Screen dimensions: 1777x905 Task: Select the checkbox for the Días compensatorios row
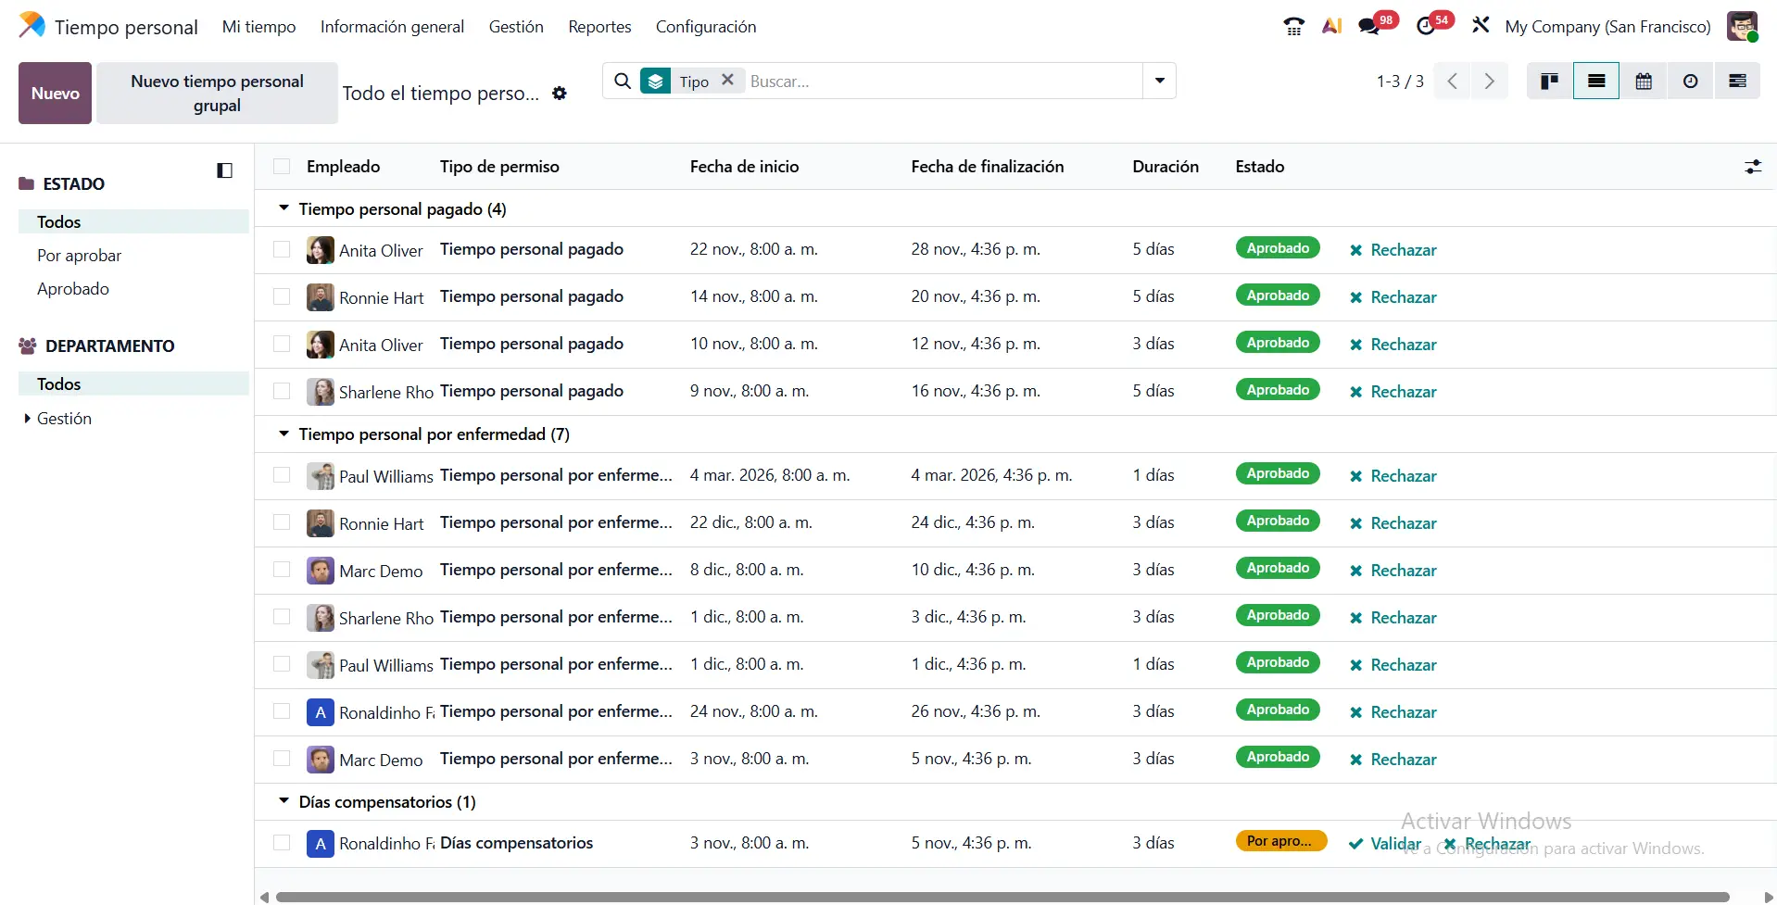point(282,843)
